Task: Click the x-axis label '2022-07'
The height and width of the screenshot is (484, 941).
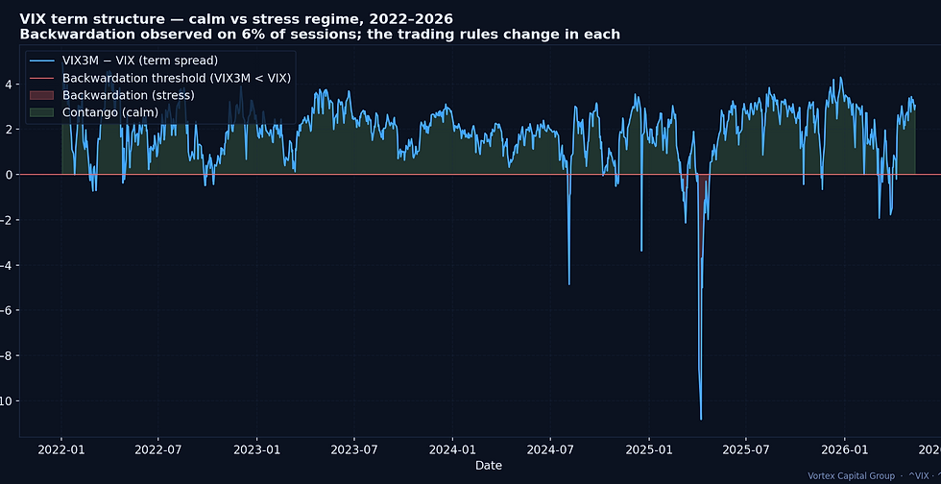Action: click(x=157, y=449)
